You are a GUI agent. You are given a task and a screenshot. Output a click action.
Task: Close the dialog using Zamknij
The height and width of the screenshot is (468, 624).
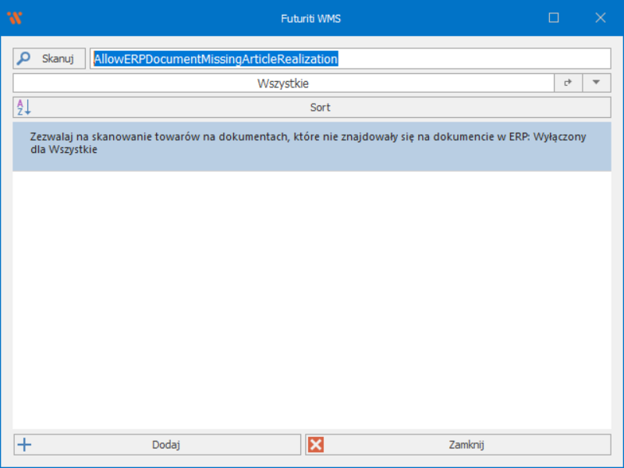[466, 445]
